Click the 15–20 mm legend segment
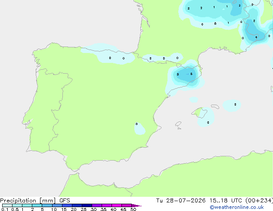This screenshot has width=273, height=211. (x=67, y=205)
